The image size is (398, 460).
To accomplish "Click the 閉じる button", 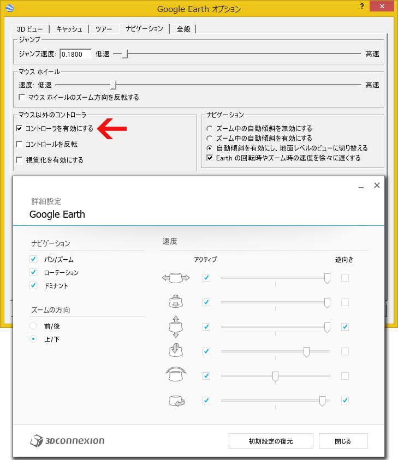I will coord(343,441).
